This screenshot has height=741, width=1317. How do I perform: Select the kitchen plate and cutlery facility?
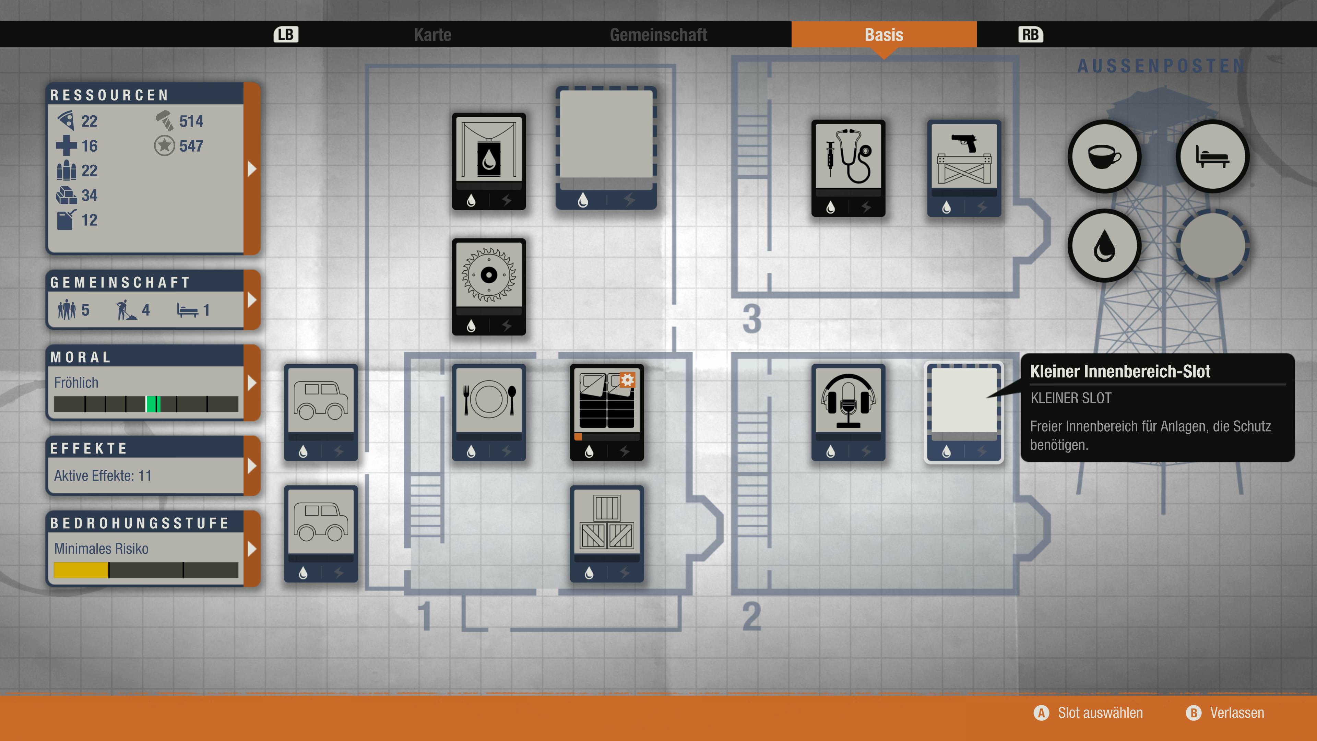tap(489, 412)
